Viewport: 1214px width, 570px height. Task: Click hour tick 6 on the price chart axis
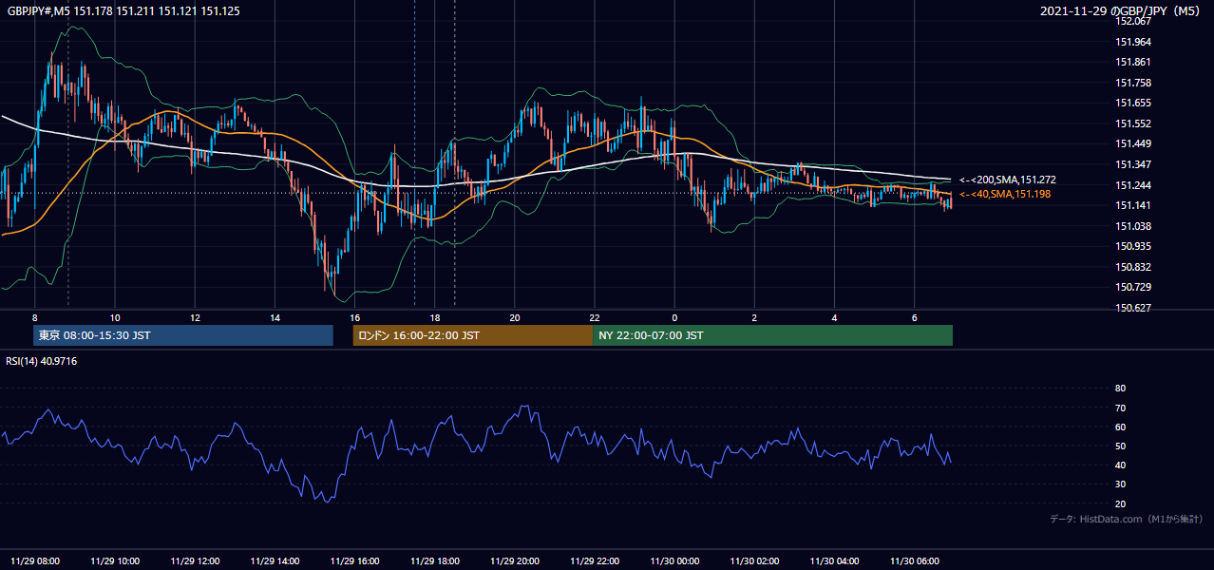coord(914,317)
